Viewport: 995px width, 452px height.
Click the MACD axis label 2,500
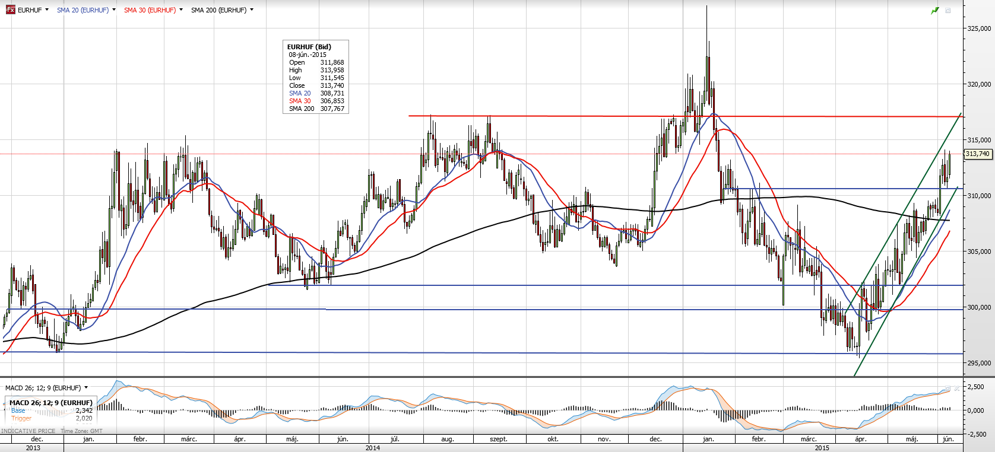[x=976, y=387]
